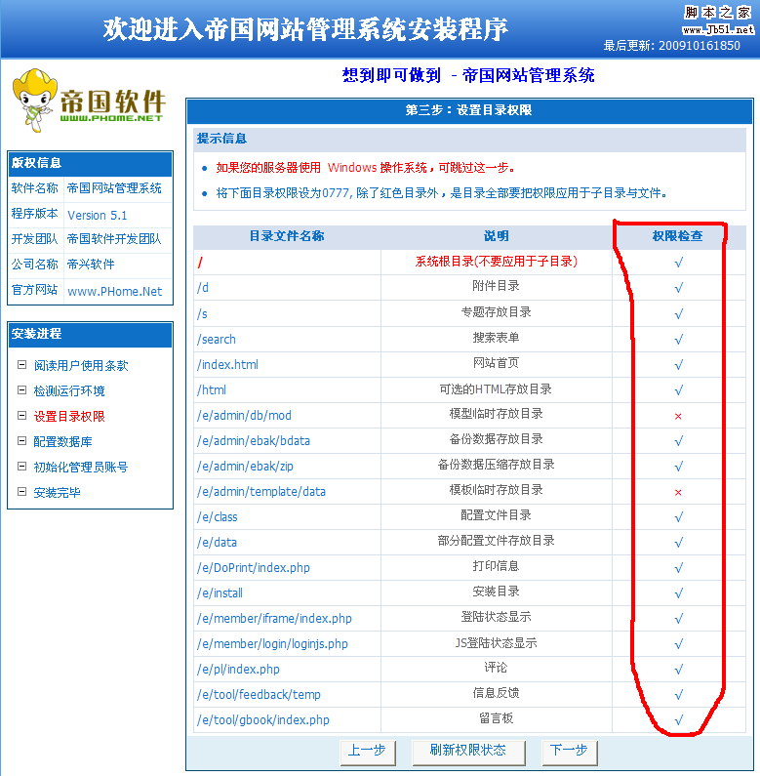Image resolution: width=760 pixels, height=776 pixels.
Task: Click the checkmark in the /search row
Action: [x=679, y=340]
